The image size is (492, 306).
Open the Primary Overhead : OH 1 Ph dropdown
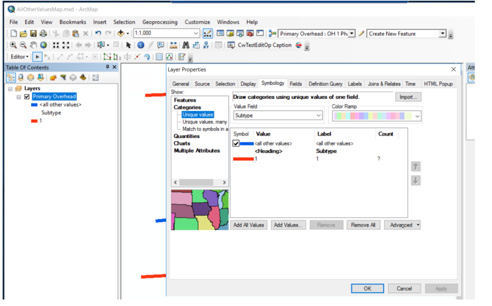click(x=352, y=33)
